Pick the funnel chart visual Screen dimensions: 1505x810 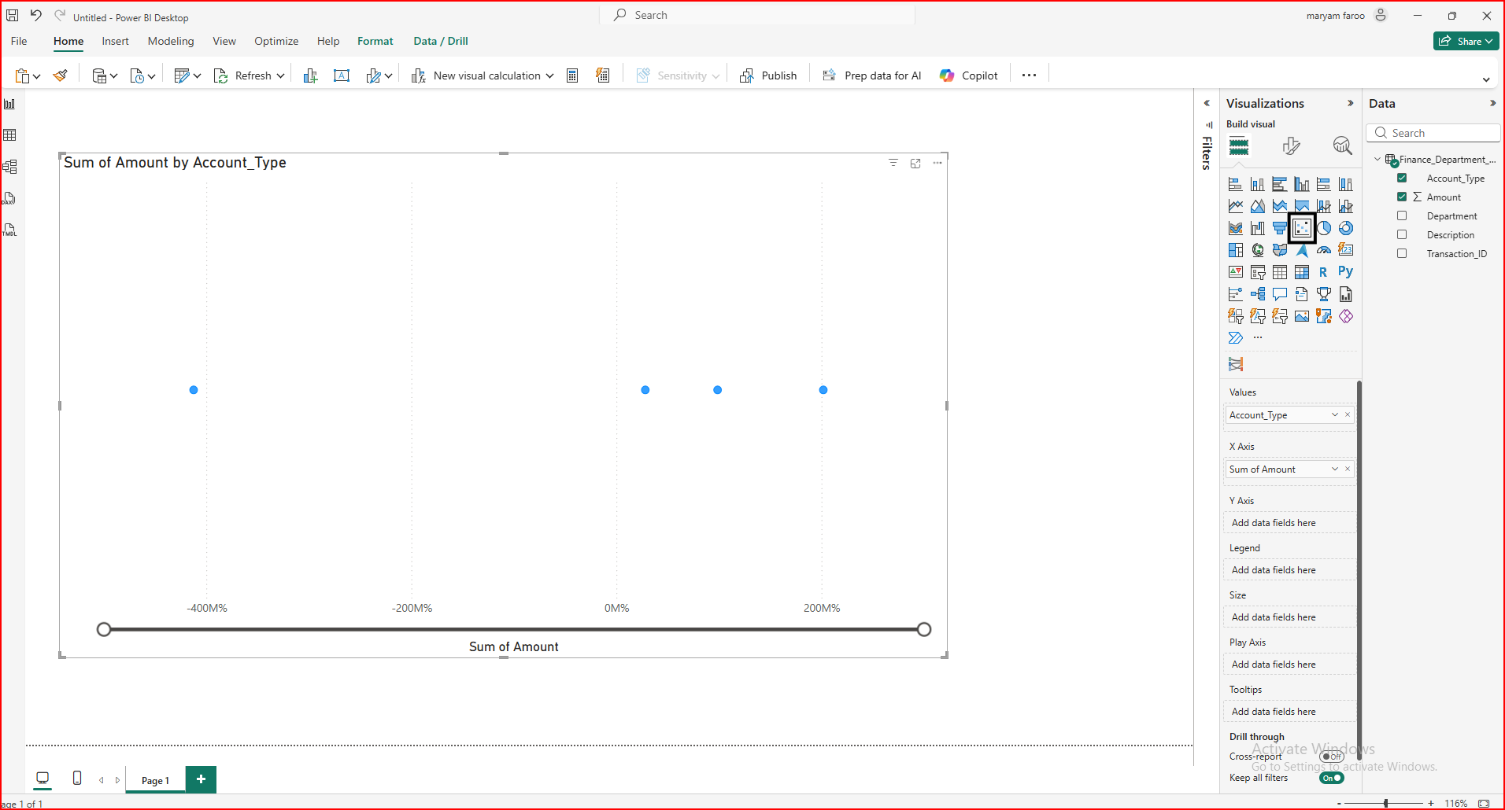[1280, 229]
